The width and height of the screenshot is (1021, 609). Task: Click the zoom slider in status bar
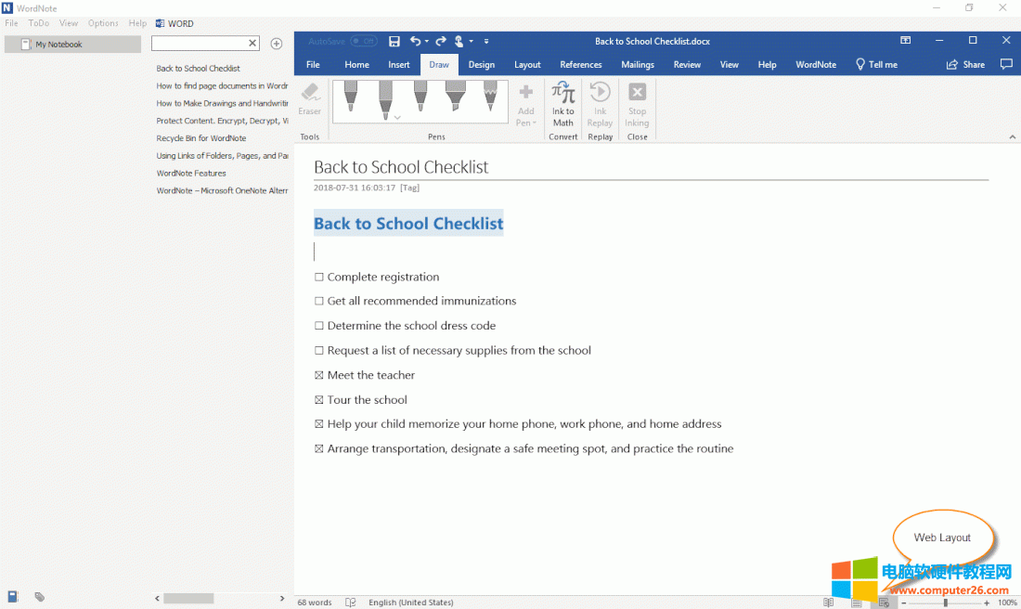pos(945,603)
